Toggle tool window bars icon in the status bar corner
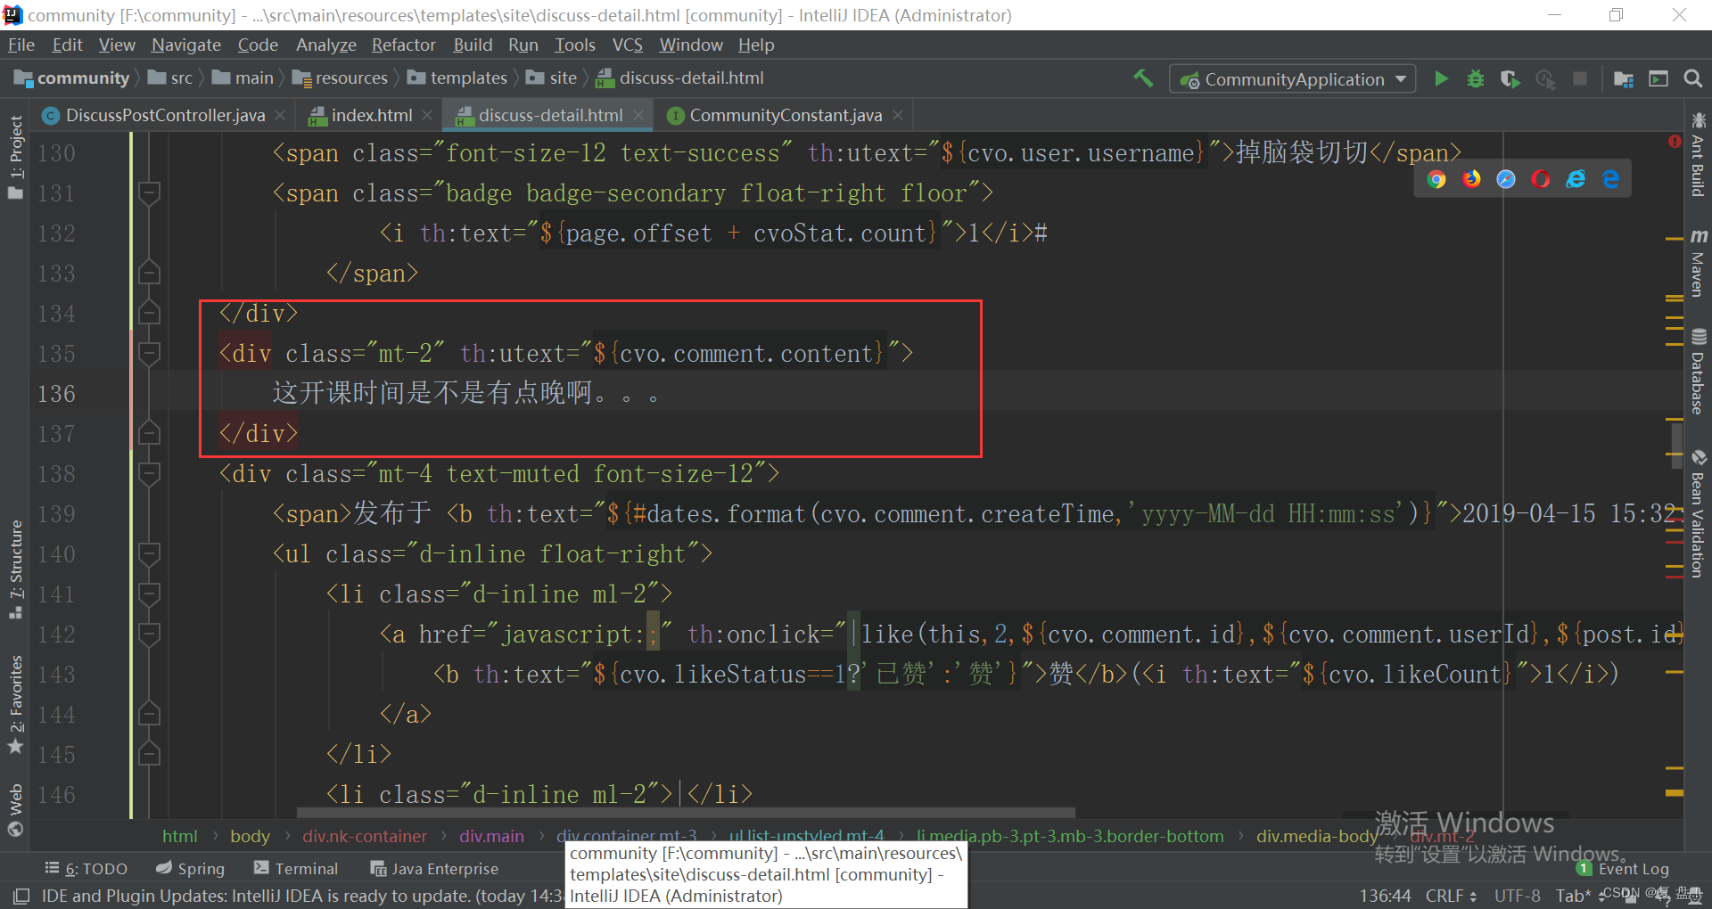Screen dimensions: 1712x909 pos(21,896)
